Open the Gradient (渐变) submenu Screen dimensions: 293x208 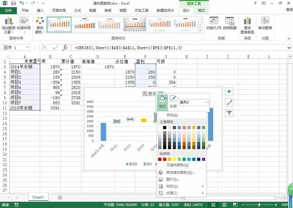(181, 186)
